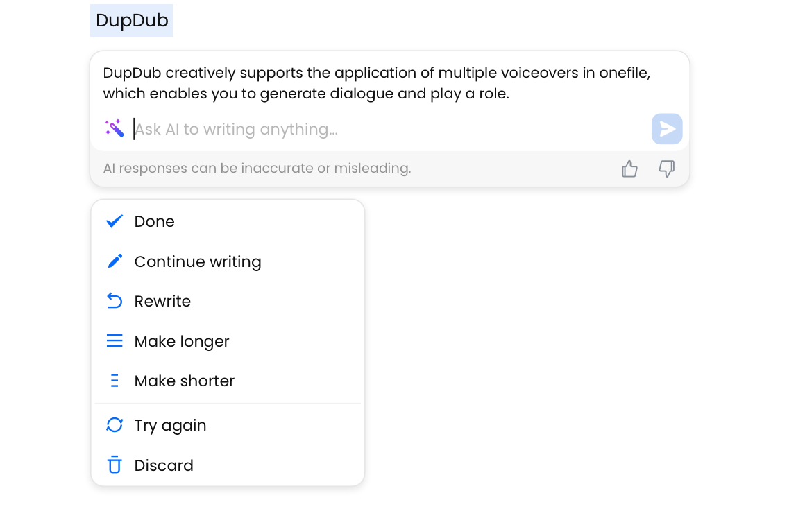The width and height of the screenshot is (805, 509).
Task: Select Try again to retry generation
Action: click(170, 424)
